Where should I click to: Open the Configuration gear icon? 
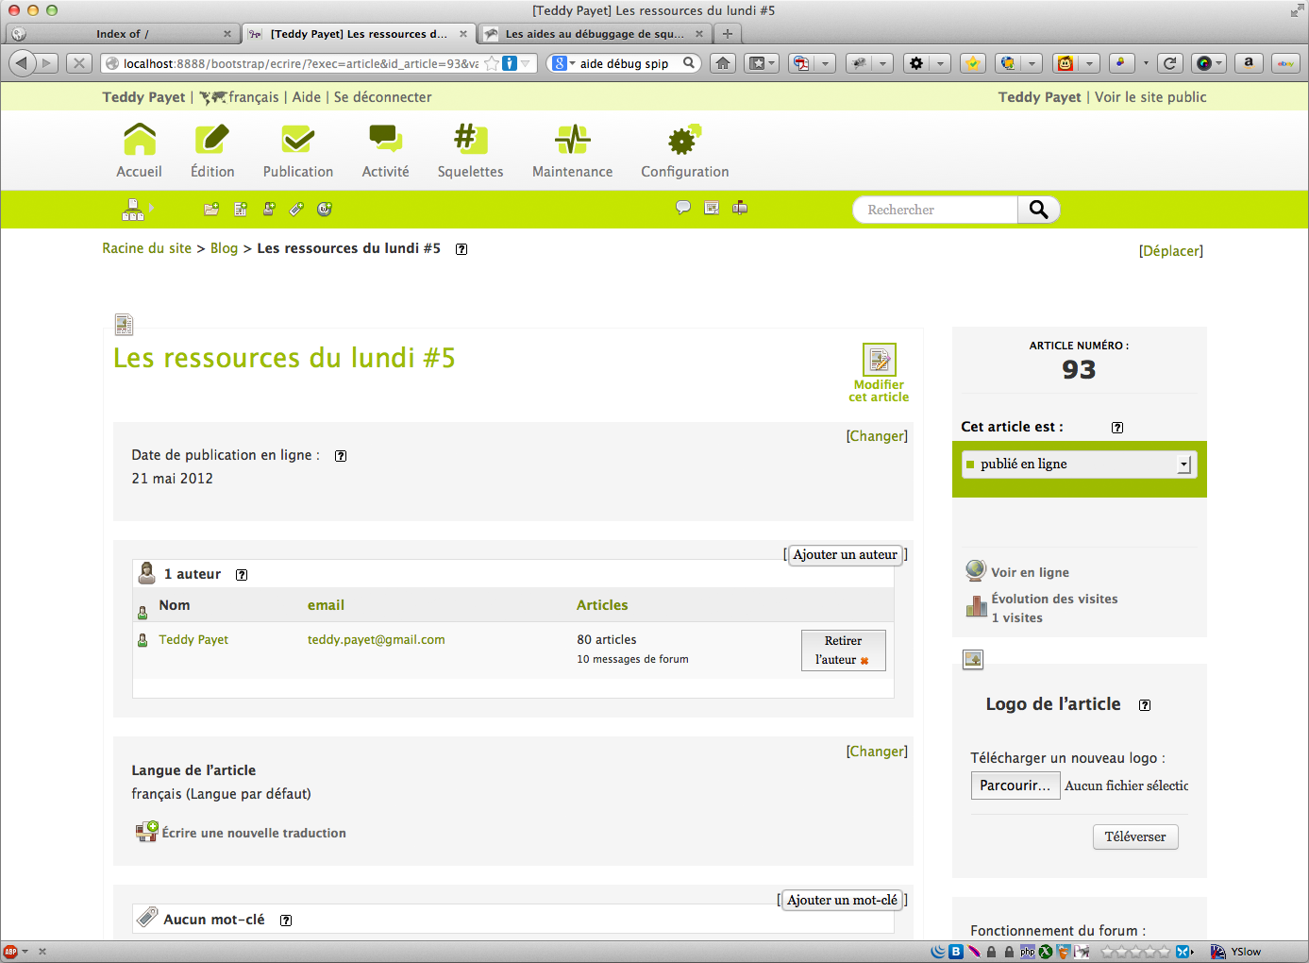click(x=684, y=141)
